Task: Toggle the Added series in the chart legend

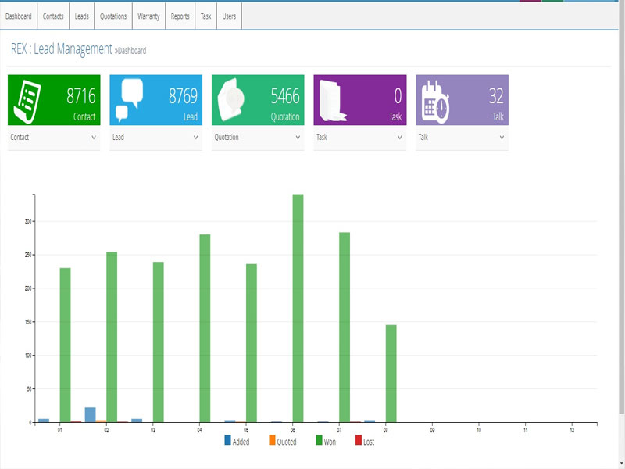Action: [x=237, y=442]
